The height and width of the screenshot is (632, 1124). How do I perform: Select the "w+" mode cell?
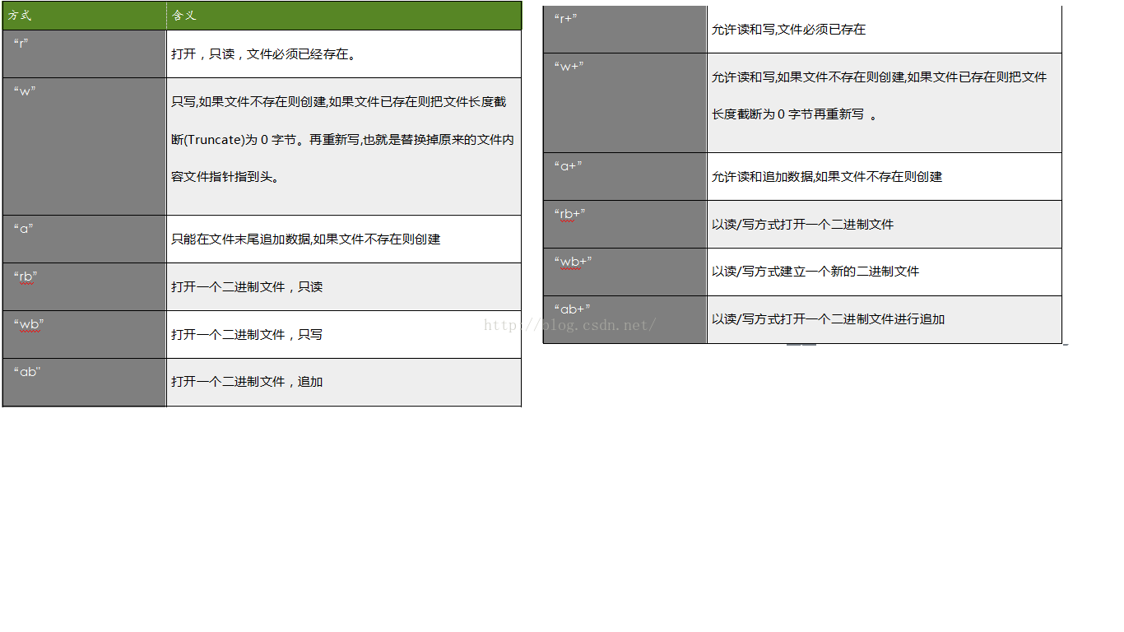[x=625, y=103]
